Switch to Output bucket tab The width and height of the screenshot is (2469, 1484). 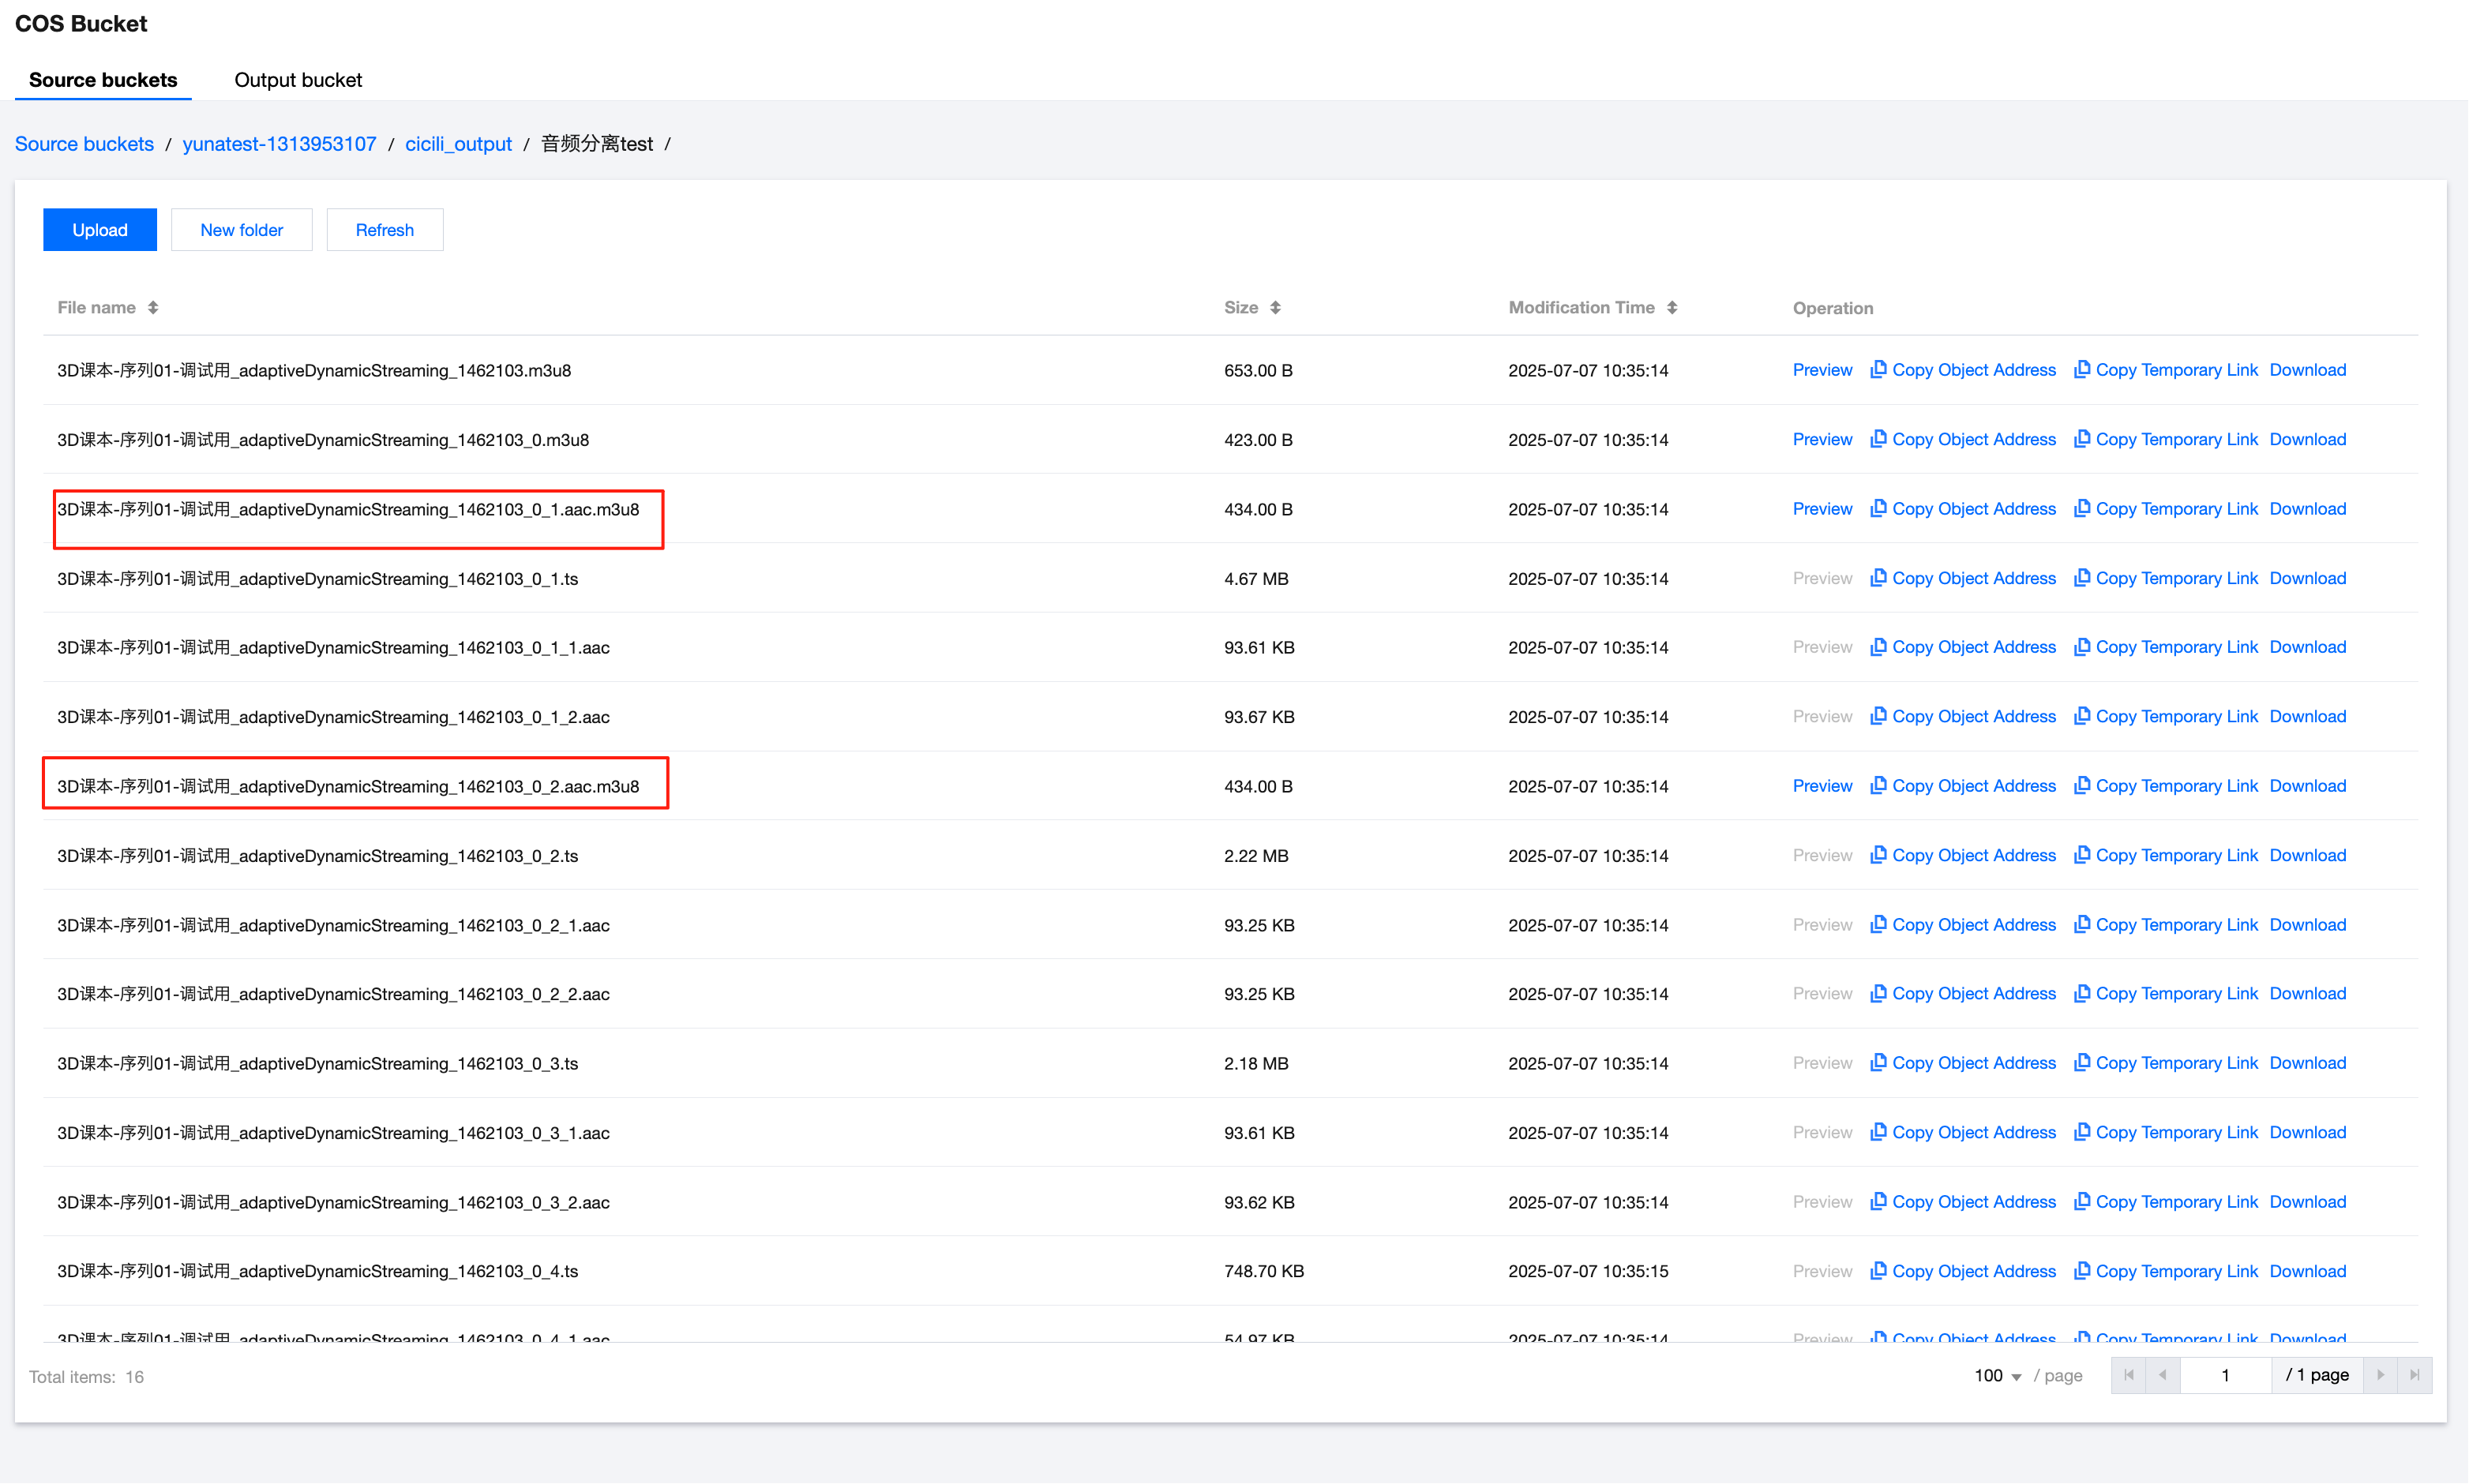pos(298,80)
